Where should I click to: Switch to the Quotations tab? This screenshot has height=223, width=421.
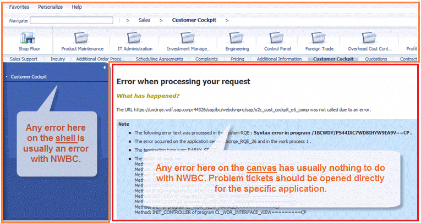point(376,59)
